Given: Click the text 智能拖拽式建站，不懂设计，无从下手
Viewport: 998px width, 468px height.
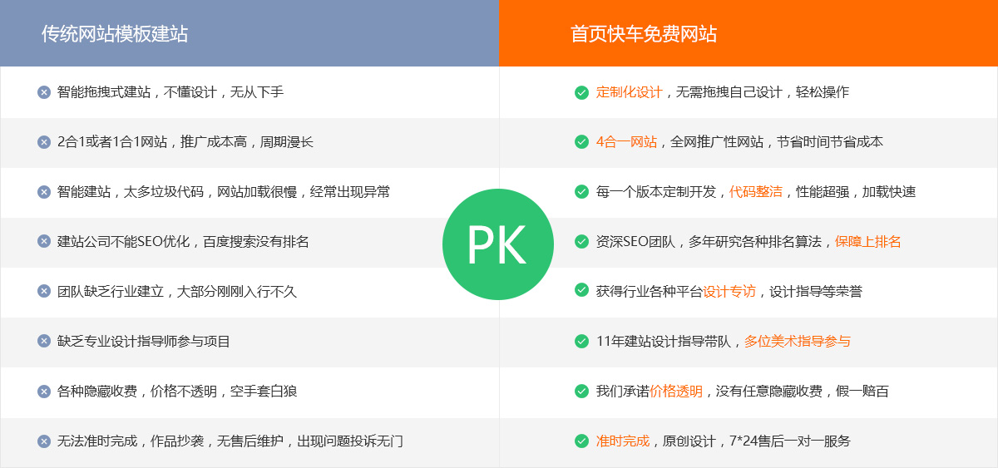Looking at the screenshot, I should pos(170,92).
